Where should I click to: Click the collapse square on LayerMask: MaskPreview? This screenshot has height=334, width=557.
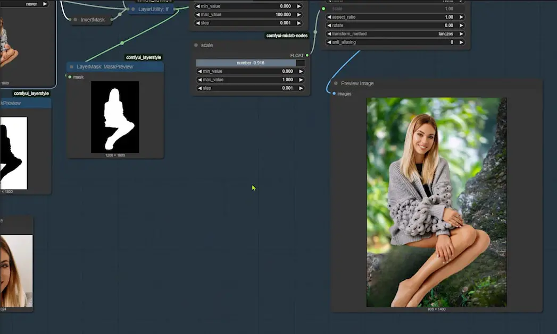(x=72, y=67)
